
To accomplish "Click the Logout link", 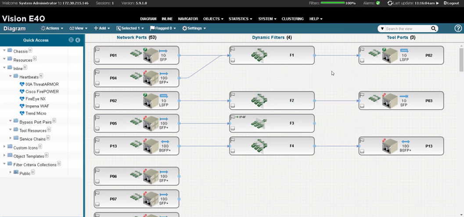I will (451, 3).
